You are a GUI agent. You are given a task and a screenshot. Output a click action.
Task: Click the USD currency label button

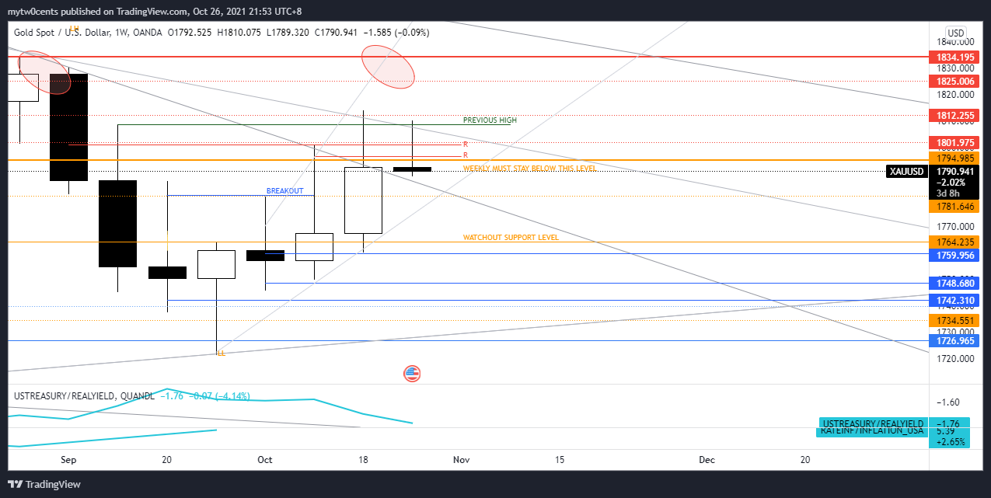point(957,33)
